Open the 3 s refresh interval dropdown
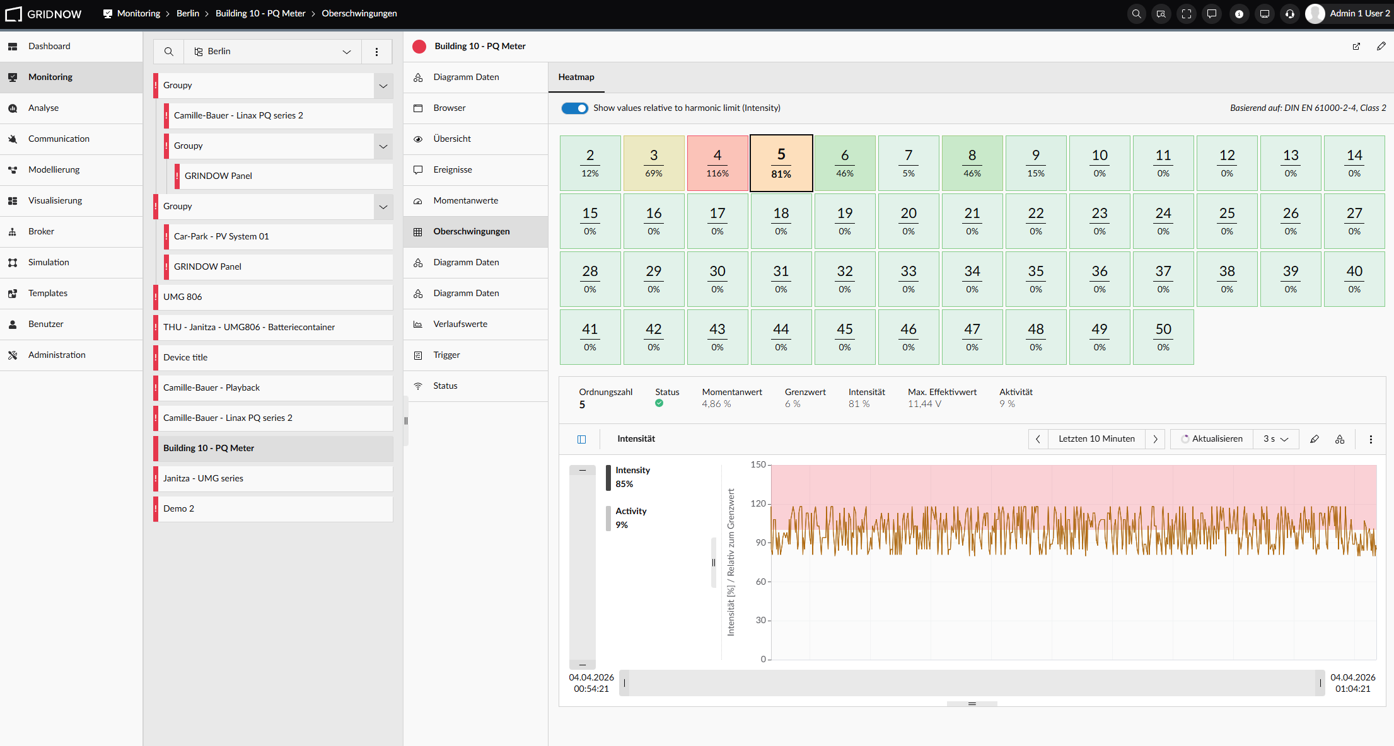Viewport: 1394px width, 746px height. coord(1276,439)
